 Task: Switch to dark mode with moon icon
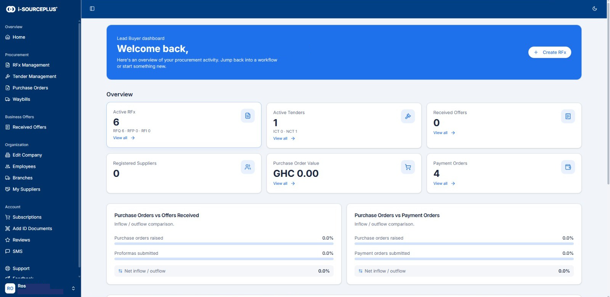[594, 9]
